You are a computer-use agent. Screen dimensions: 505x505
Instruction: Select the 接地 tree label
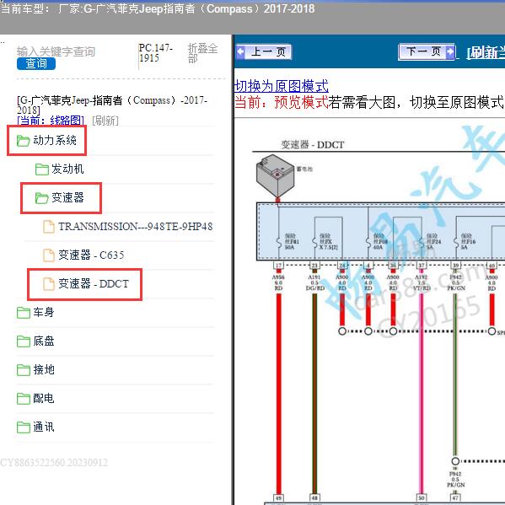click(x=44, y=370)
